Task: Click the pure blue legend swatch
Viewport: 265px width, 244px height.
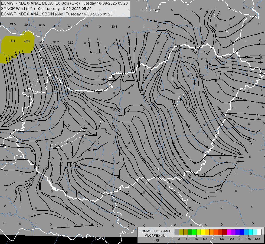Action: coord(242,232)
